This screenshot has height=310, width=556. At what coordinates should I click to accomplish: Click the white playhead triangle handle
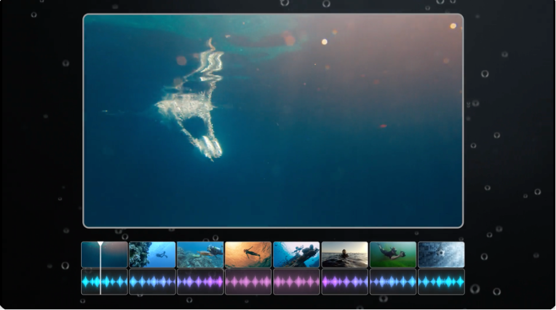pos(100,244)
